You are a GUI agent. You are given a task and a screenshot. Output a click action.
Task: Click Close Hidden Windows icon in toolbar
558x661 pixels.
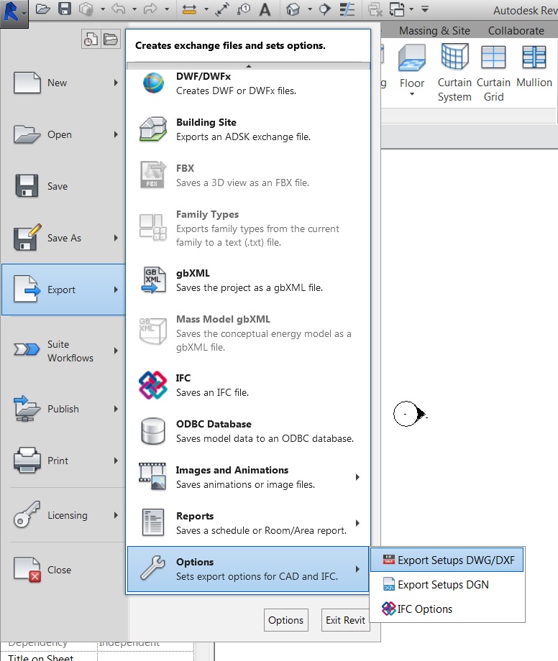pyautogui.click(x=375, y=9)
